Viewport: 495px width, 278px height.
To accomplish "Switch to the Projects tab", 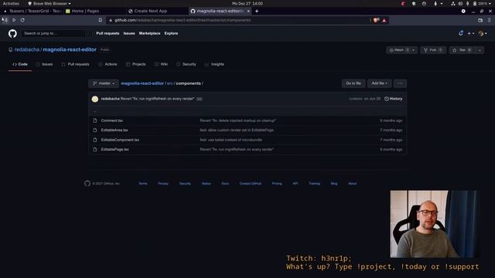I will pos(136,64).
